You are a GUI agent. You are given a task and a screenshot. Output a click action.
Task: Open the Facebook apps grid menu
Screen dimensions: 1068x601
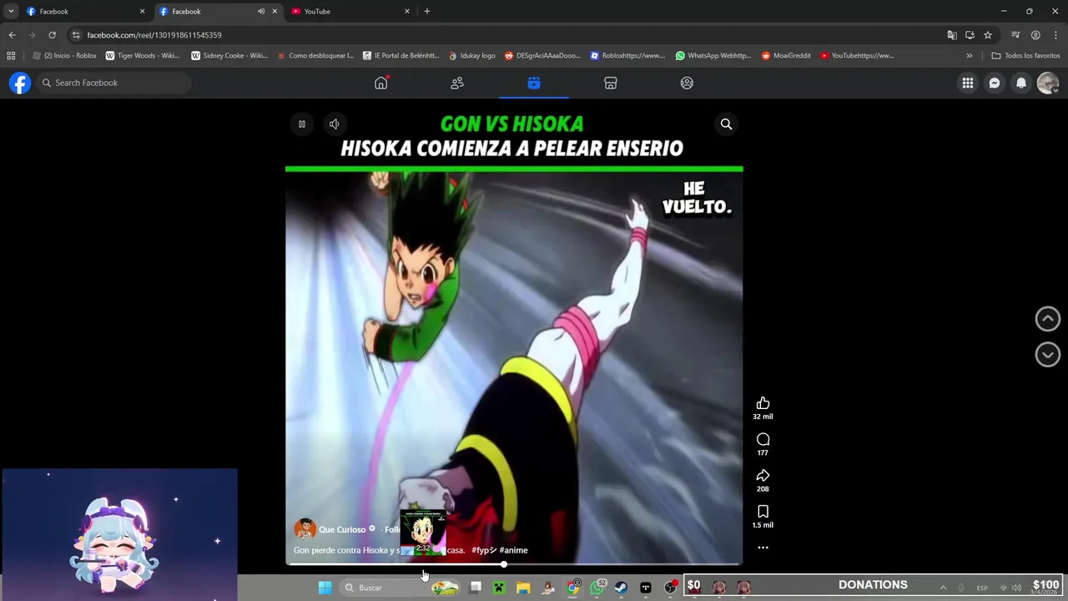pyautogui.click(x=968, y=83)
